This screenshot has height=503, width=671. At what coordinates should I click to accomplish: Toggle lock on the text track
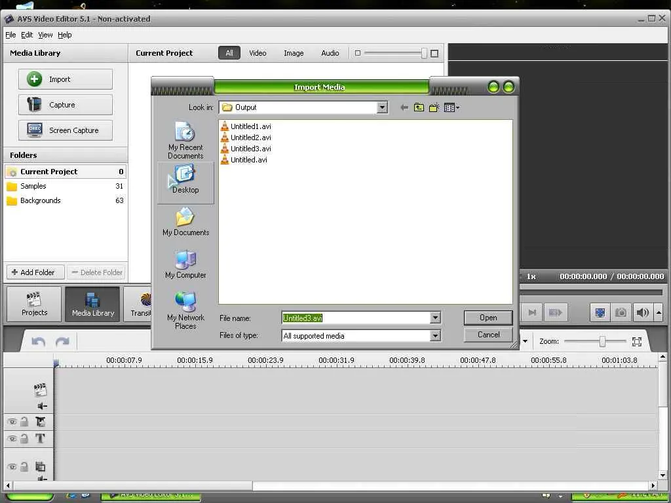coord(24,438)
